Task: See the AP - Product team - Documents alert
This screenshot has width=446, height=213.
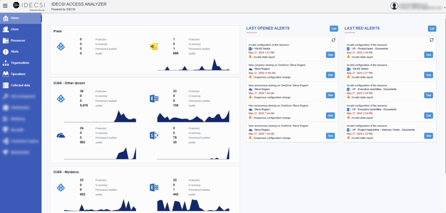Action: [429, 55]
